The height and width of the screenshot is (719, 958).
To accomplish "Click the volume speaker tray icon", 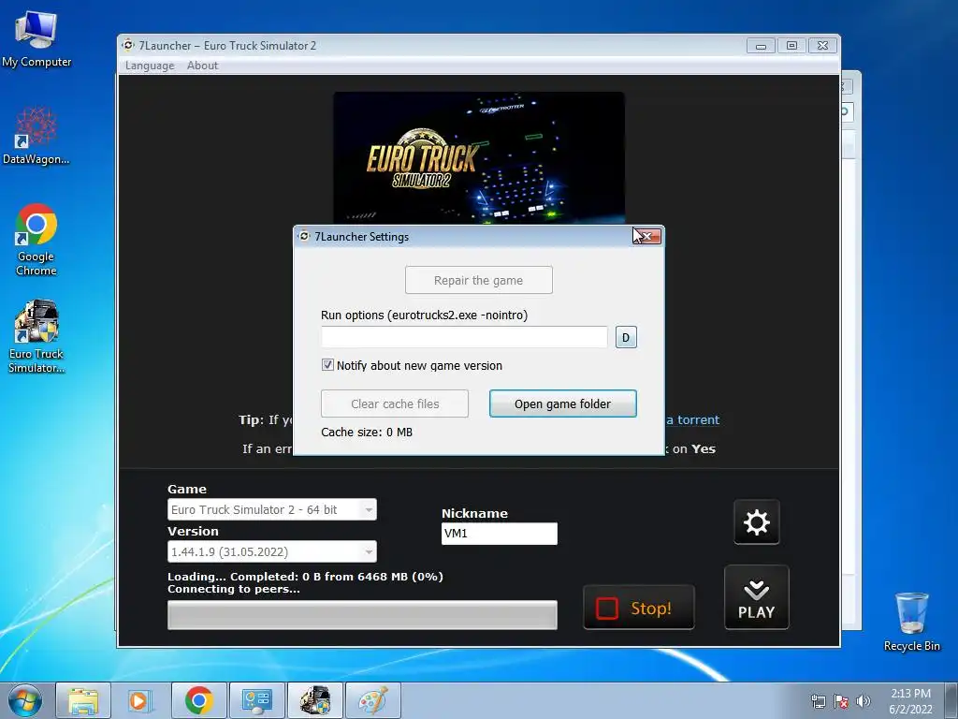I will click(x=863, y=701).
